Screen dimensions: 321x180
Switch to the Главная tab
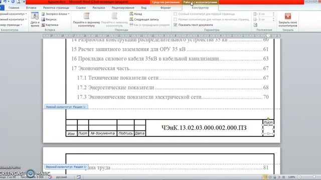(x=14, y=8)
